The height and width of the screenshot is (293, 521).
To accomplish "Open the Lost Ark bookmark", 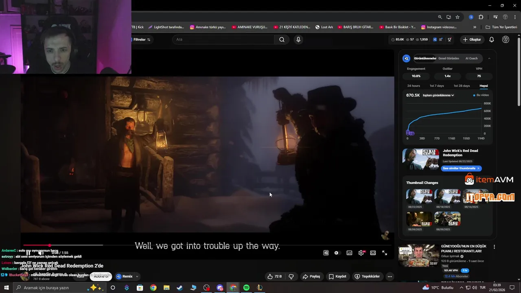I will pos(324,27).
